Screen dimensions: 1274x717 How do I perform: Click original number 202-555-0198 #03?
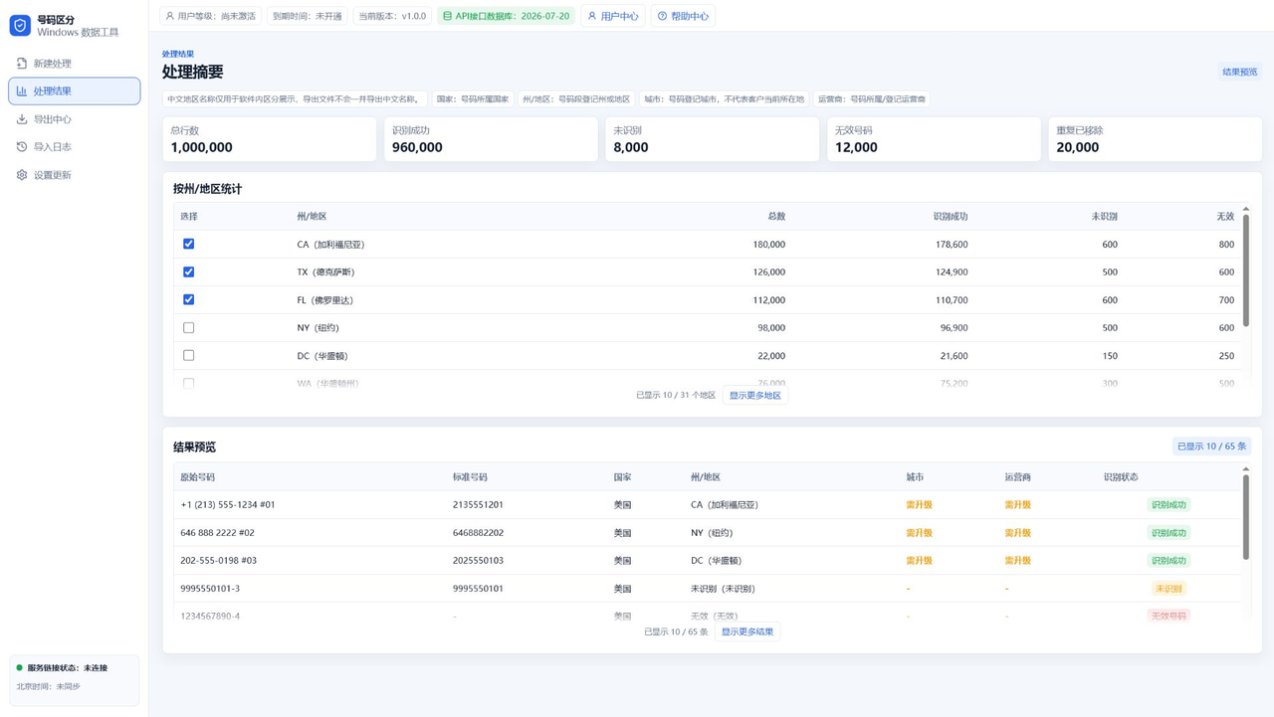pyautogui.click(x=218, y=561)
